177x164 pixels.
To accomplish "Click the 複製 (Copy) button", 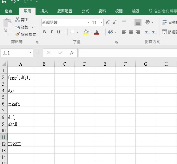I will [22, 27].
